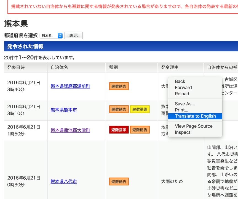Select Back in the context menu

tap(180, 81)
